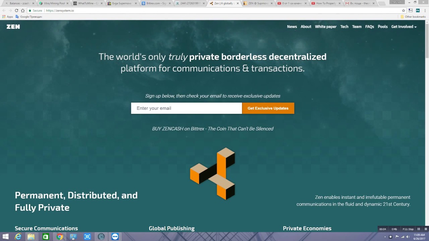Image resolution: width=429 pixels, height=241 pixels.
Task: Go to the Tech nav item
Action: point(344,27)
